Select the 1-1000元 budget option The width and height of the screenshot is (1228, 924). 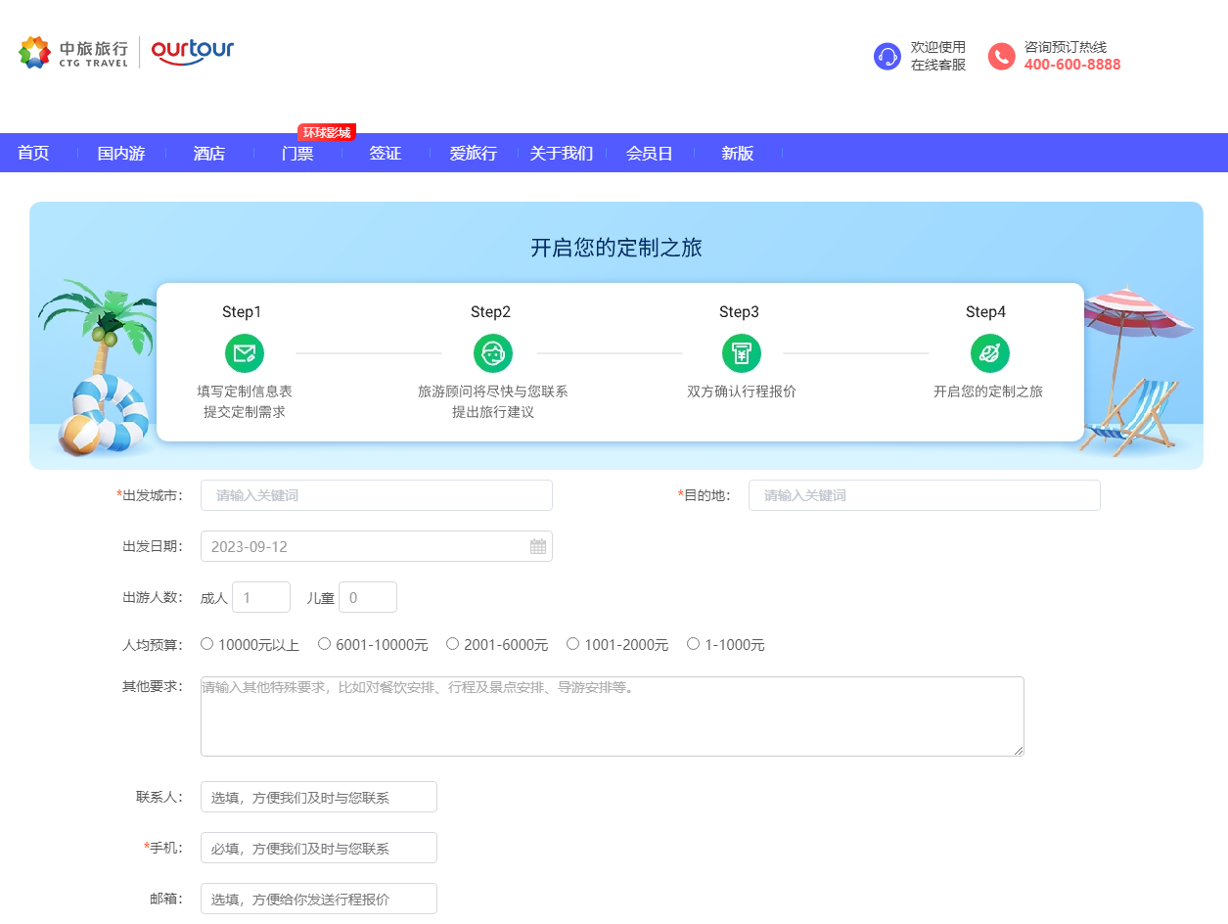[x=693, y=643]
